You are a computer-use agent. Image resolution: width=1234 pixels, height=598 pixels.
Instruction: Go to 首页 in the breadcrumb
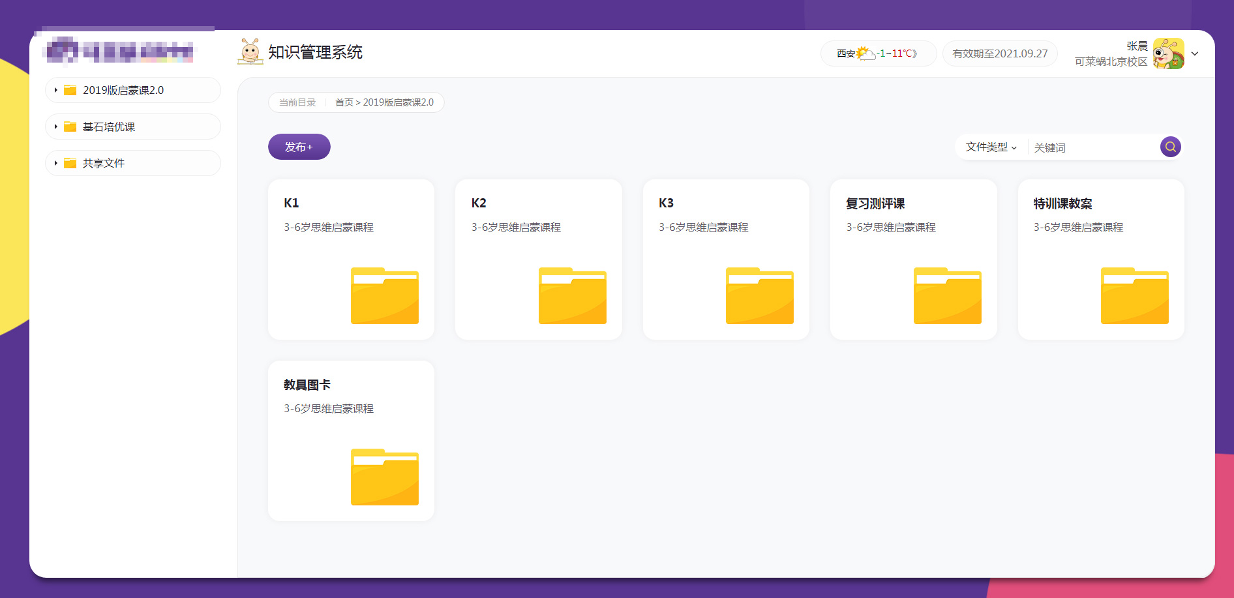tap(344, 102)
